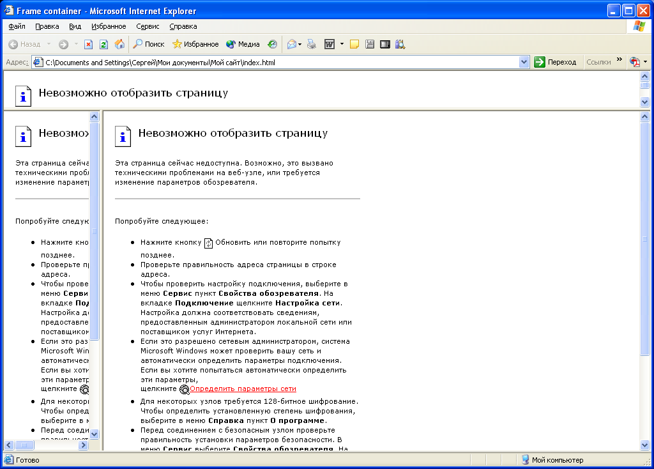The width and height of the screenshot is (654, 469).
Task: Click info icon in right frame
Action: pos(123,136)
